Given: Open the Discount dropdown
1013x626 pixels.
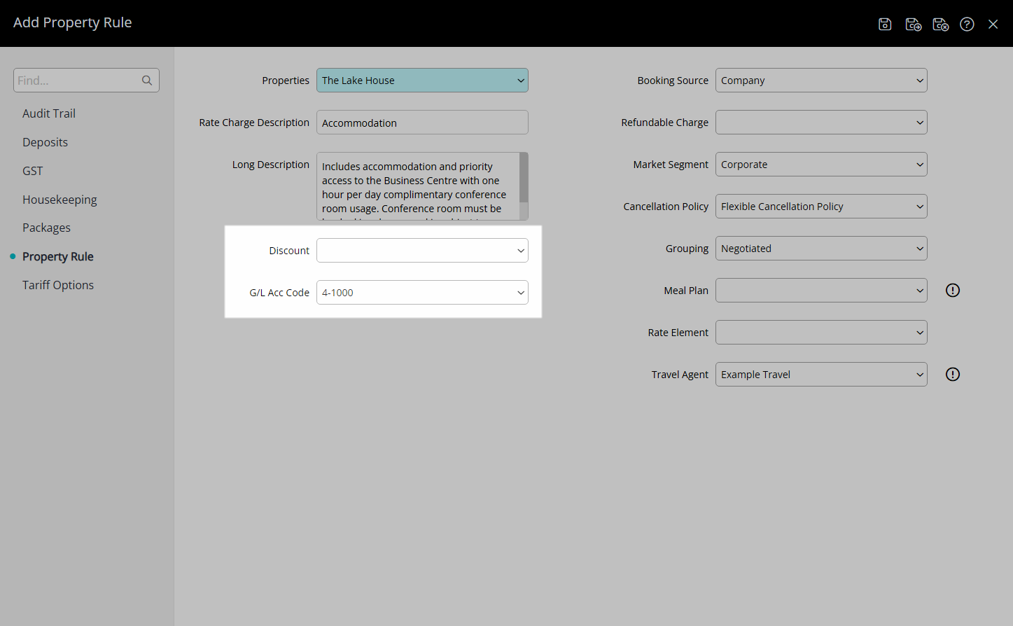Looking at the screenshot, I should point(422,251).
